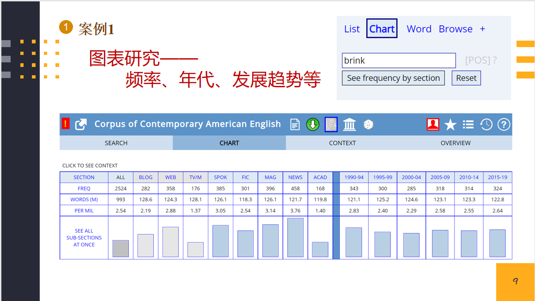535x301 pixels.
Task: Click the WORDS (M) row label
Action: (84, 199)
